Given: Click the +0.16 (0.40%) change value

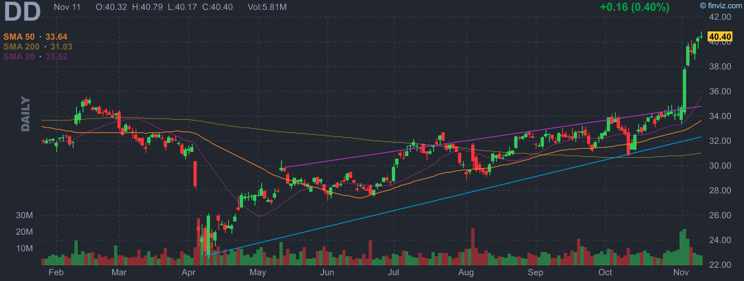Looking at the screenshot, I should [634, 7].
